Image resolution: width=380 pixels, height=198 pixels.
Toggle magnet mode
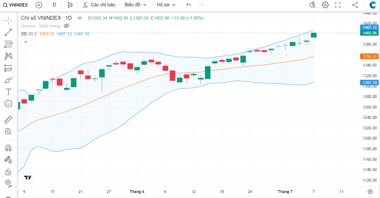click(8, 148)
